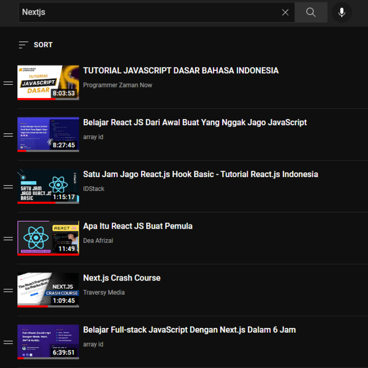Visit Dea Afrizal channel

click(x=98, y=241)
